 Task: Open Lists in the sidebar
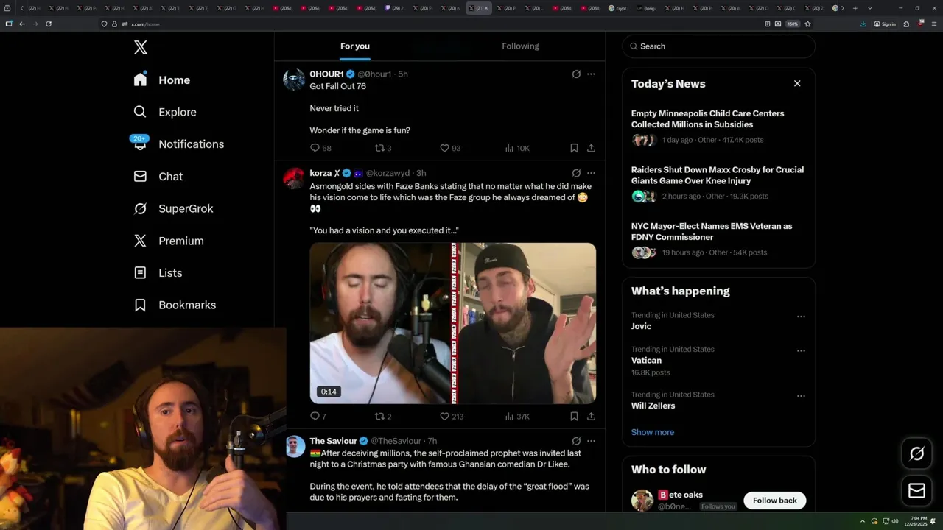point(158,273)
